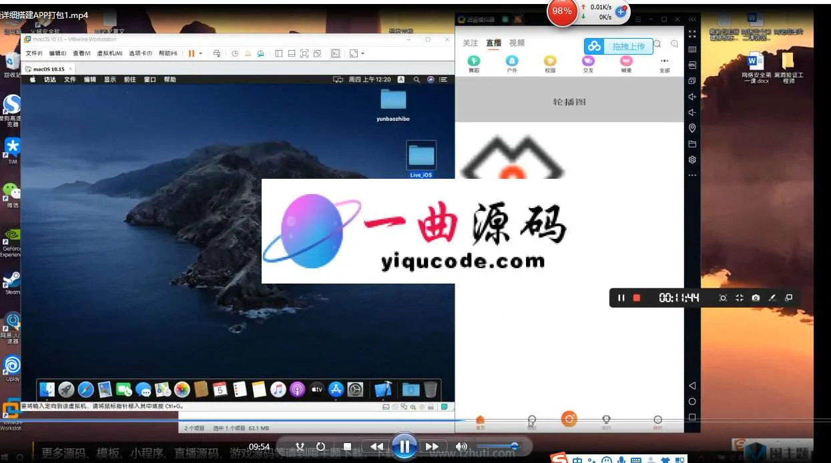Screen dimensions: 831x463
Task: Pause recording on the screen recorder bar
Action: coord(621,298)
